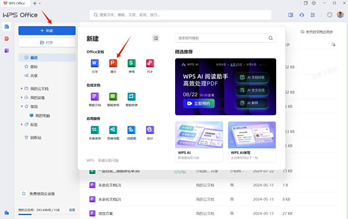
Task: Create an online 智能表格
Action: click(x=113, y=99)
